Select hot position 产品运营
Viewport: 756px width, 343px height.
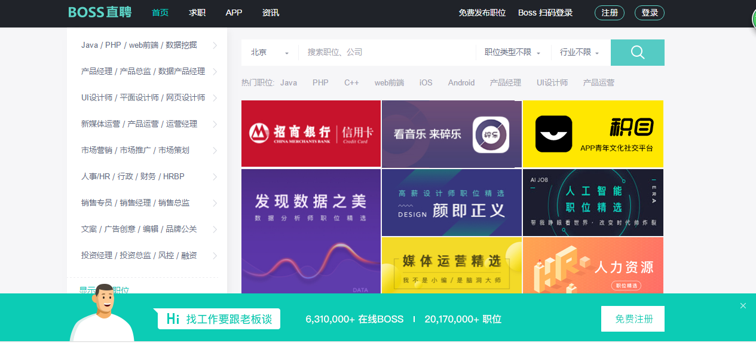pyautogui.click(x=599, y=83)
